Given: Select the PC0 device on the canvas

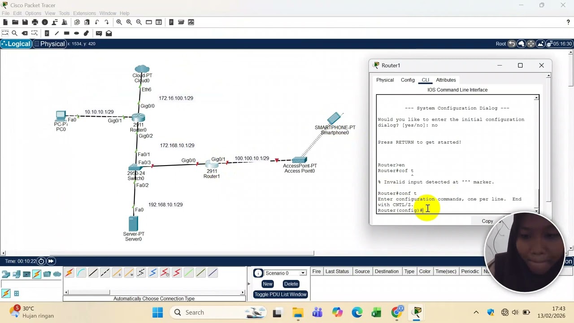Looking at the screenshot, I should [x=61, y=116].
